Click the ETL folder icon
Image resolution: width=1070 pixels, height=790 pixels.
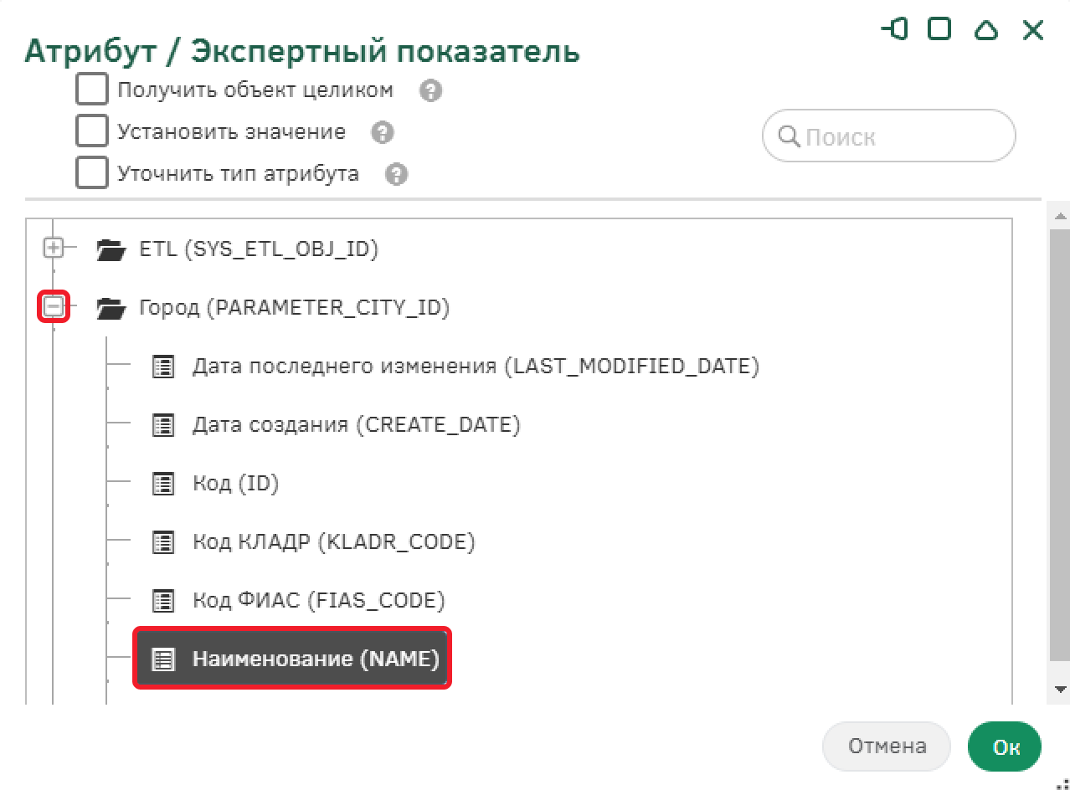coord(110,249)
